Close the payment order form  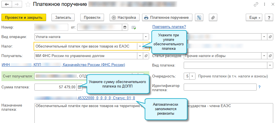click(x=272, y=4)
